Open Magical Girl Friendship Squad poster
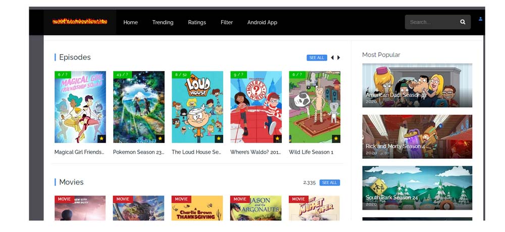 pyautogui.click(x=80, y=107)
